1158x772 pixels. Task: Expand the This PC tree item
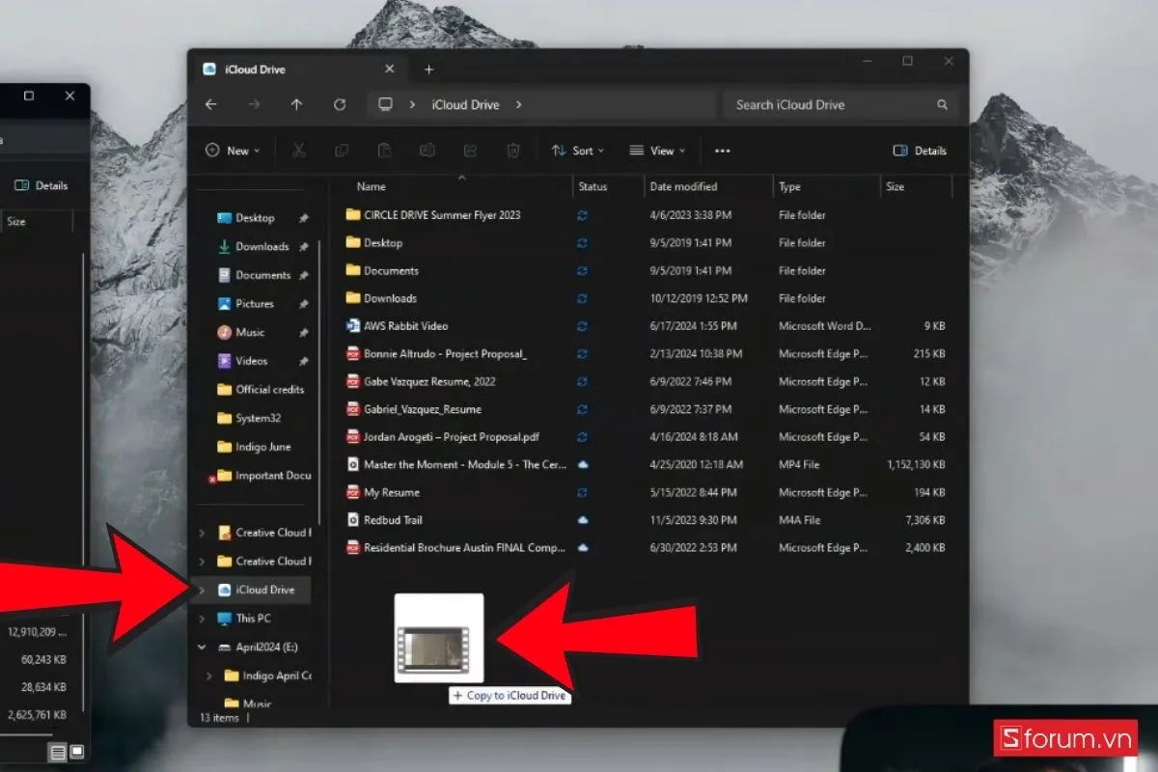[x=201, y=619]
